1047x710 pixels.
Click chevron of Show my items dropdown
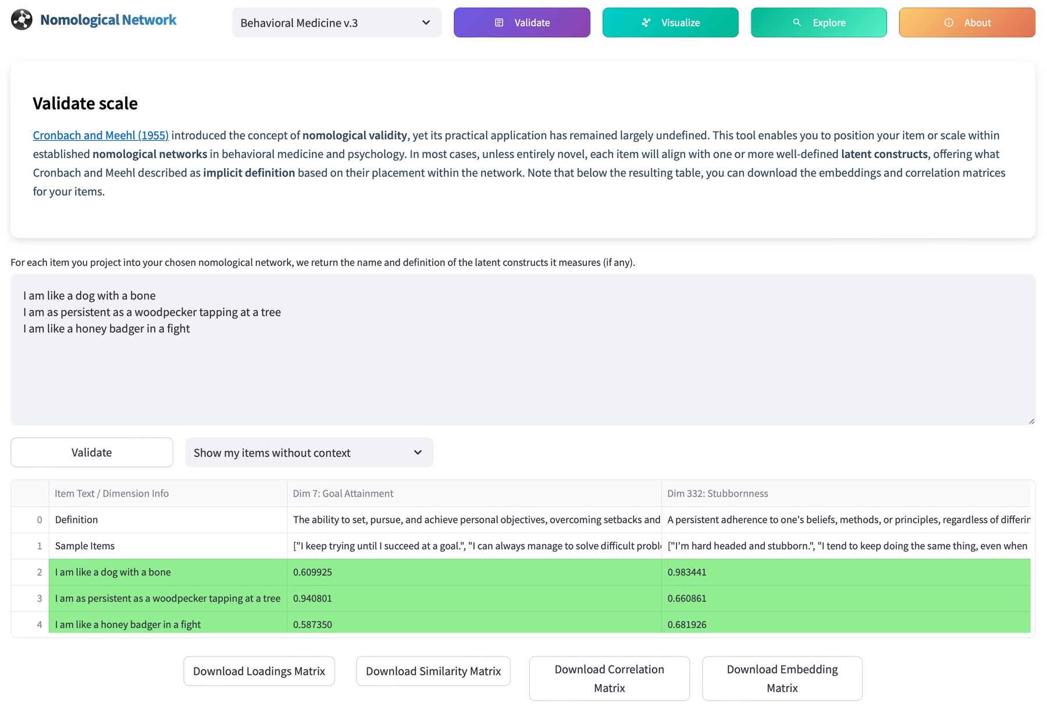tap(418, 452)
